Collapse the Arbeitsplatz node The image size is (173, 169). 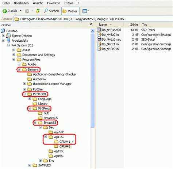(3, 41)
